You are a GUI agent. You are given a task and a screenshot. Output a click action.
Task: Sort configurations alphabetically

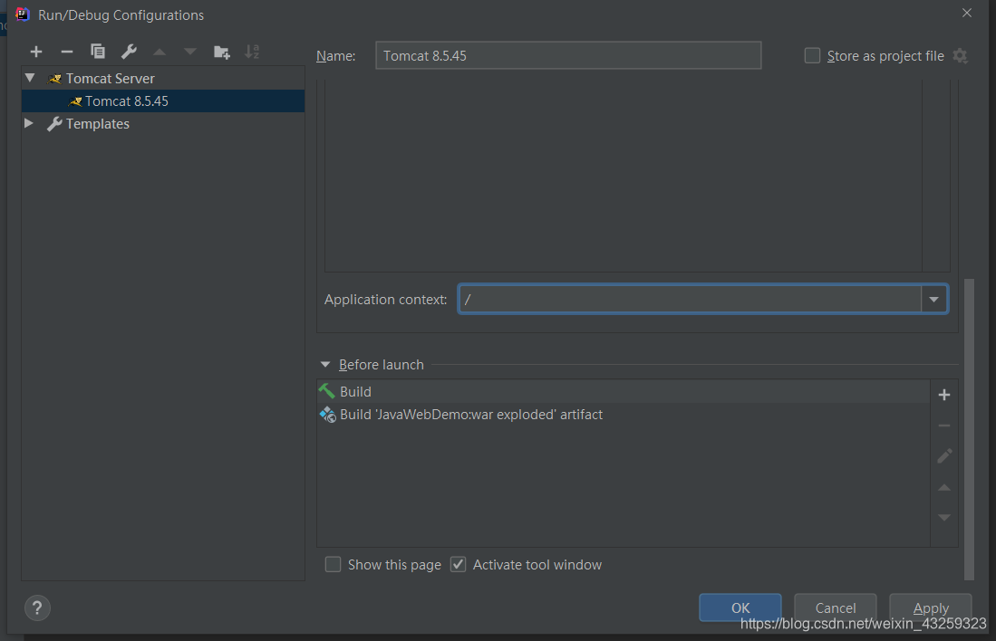pyautogui.click(x=252, y=52)
